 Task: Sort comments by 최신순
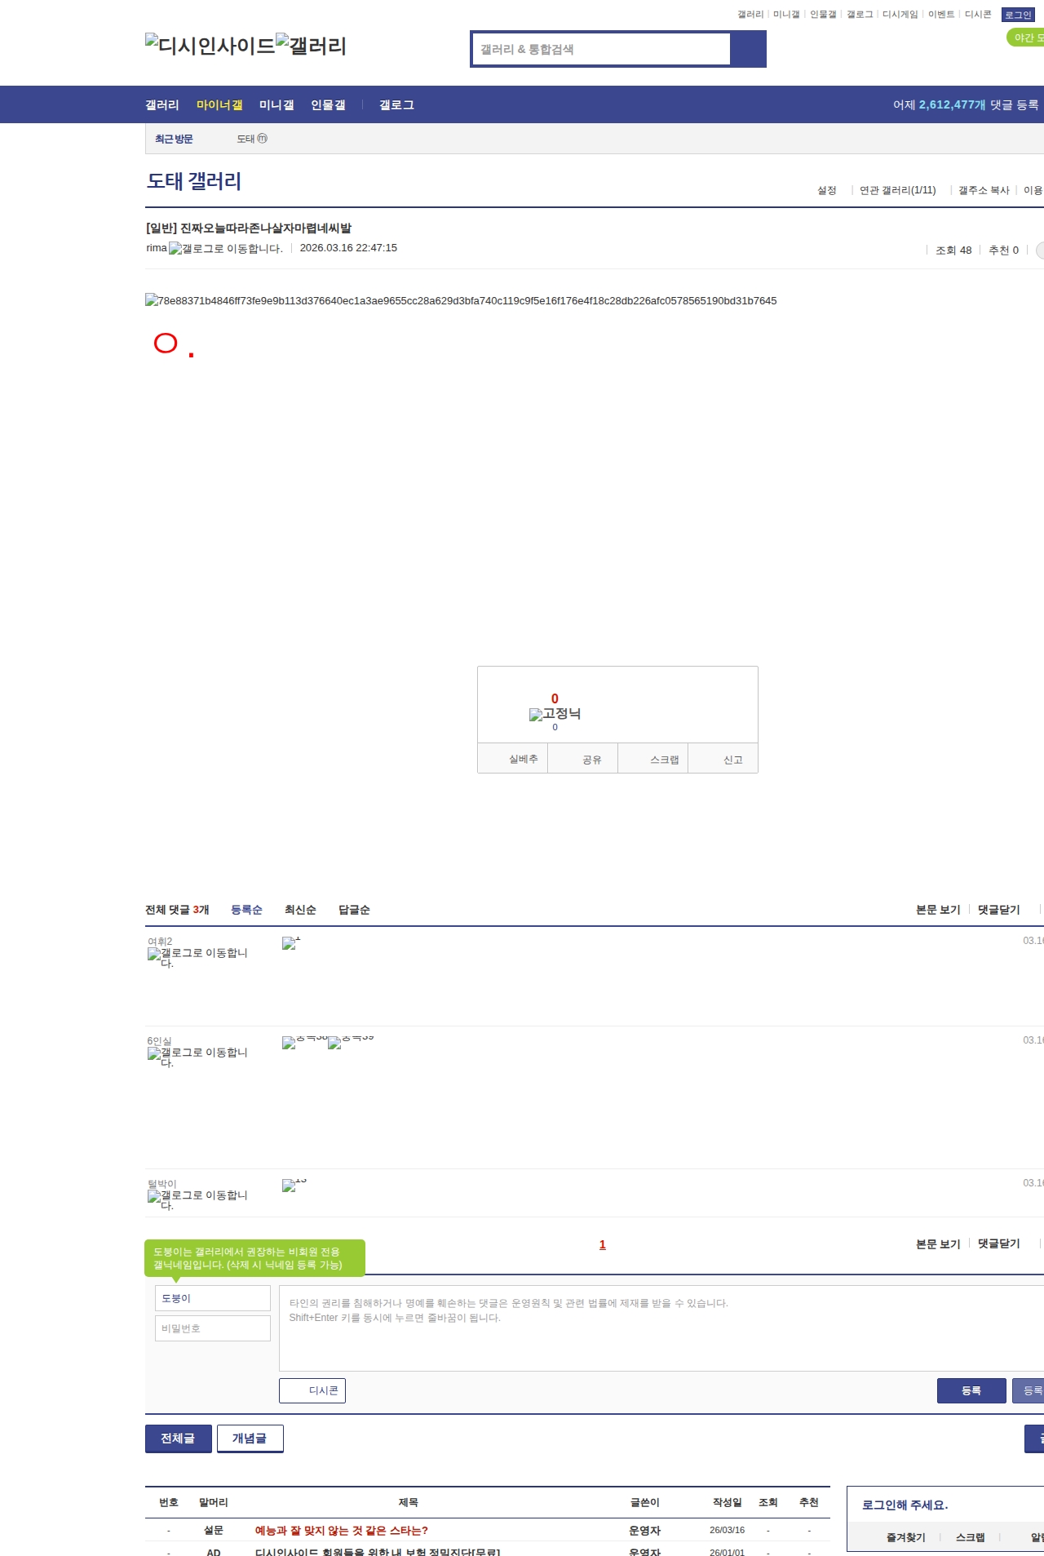pyautogui.click(x=300, y=910)
